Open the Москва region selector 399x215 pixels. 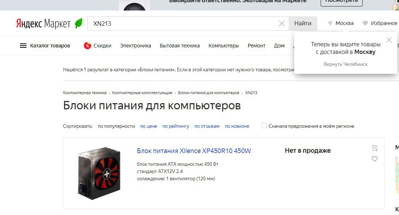(344, 23)
